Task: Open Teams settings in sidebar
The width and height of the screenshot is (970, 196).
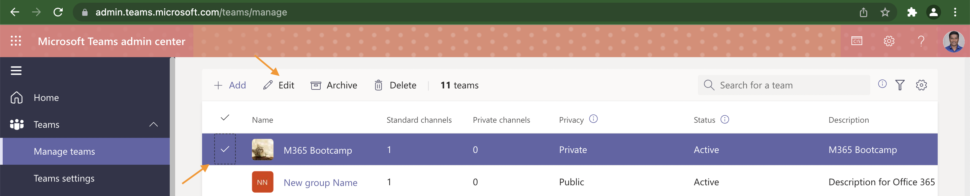Action: coord(64,178)
